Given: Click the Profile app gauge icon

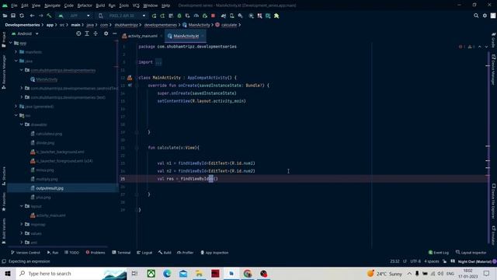Looking at the screenshot, I should [x=196, y=16].
